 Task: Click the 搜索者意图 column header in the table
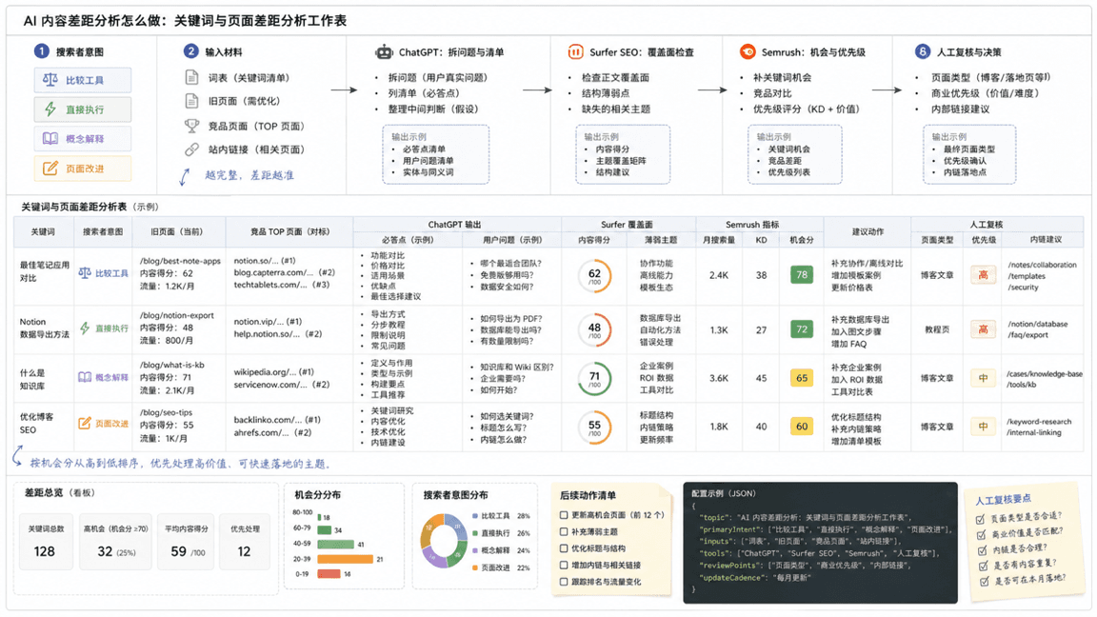(x=103, y=231)
